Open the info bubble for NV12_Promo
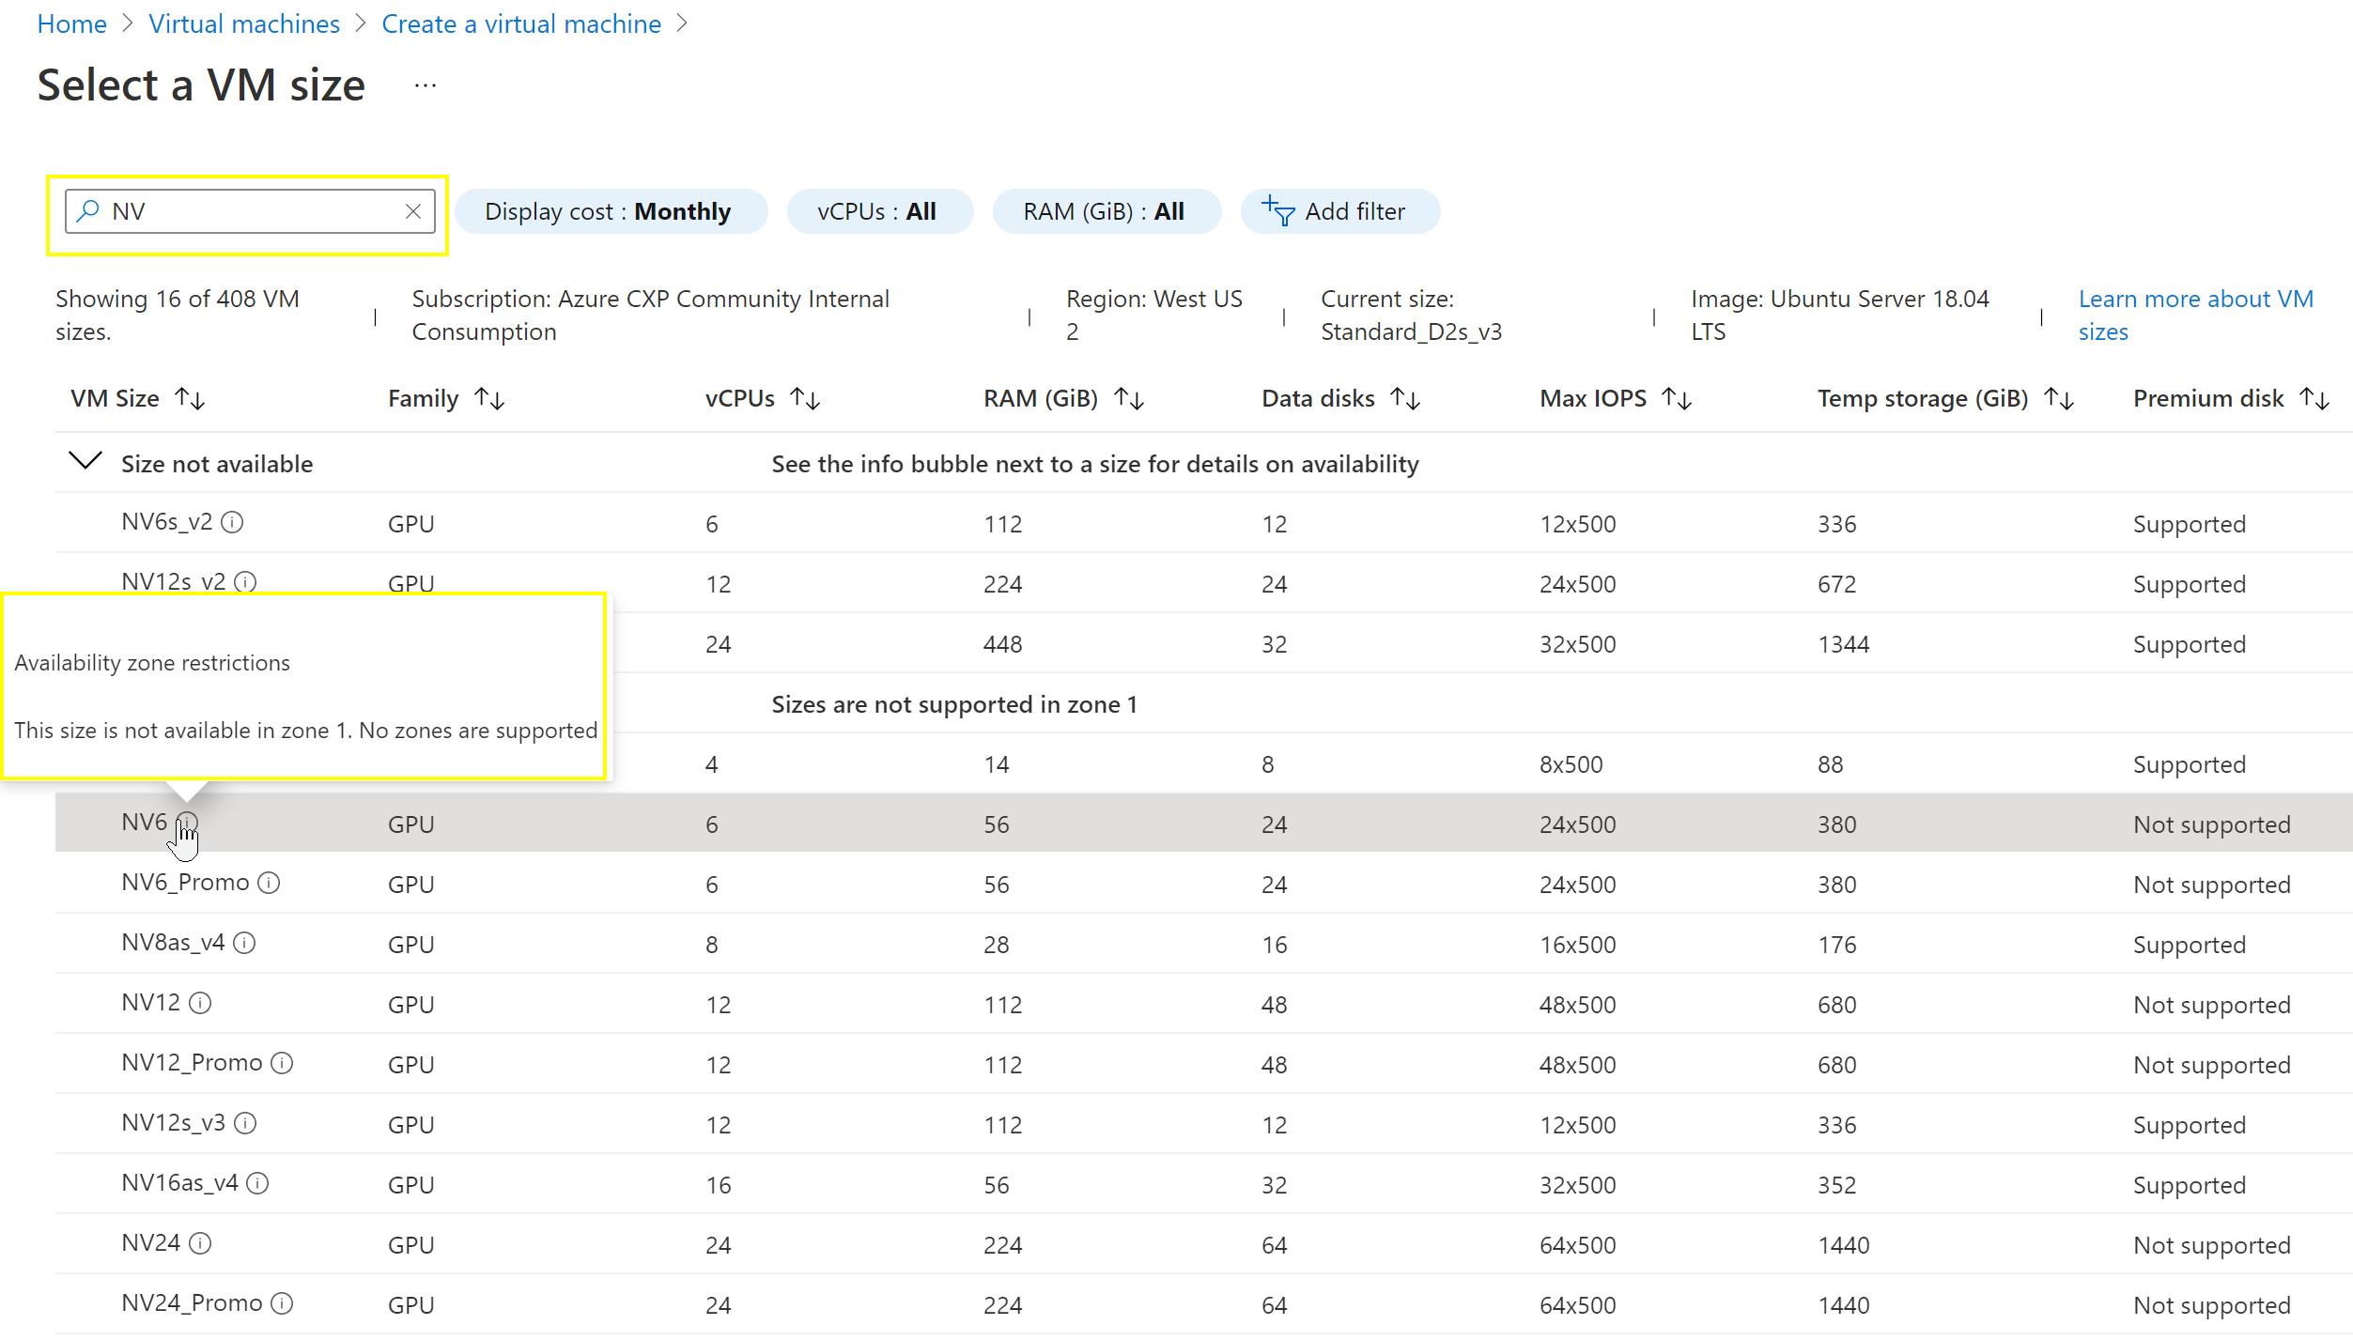 click(x=281, y=1062)
